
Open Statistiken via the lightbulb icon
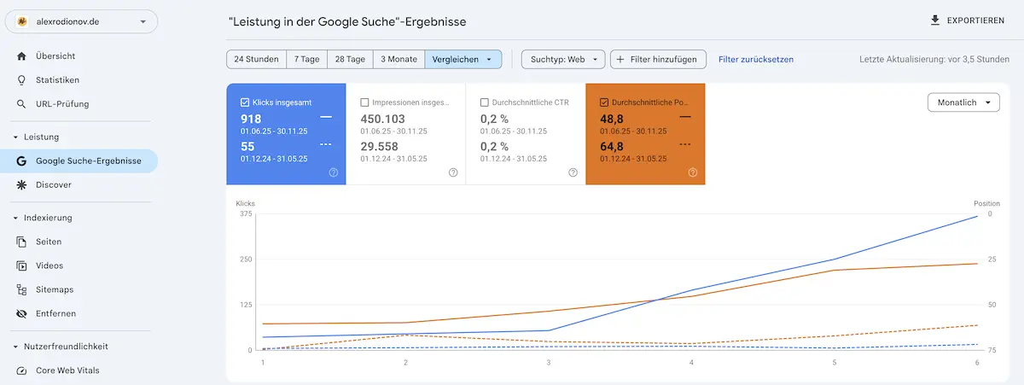click(x=21, y=80)
